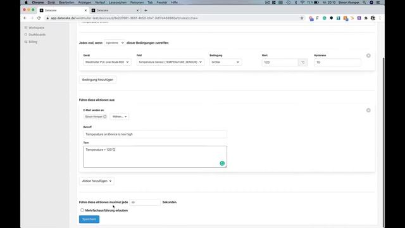Open the condition match-mode dropdown after 'Jedes mal, wenn'

pyautogui.click(x=115, y=42)
